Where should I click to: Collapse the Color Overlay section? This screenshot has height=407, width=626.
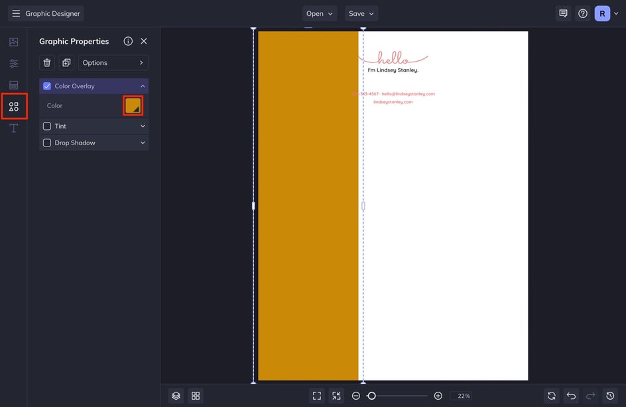pyautogui.click(x=143, y=86)
